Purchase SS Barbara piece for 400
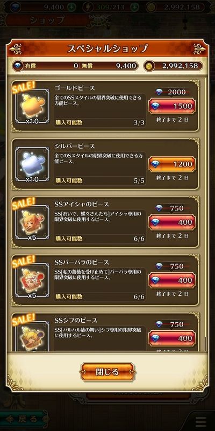This screenshot has height=431, width=215. tap(172, 280)
